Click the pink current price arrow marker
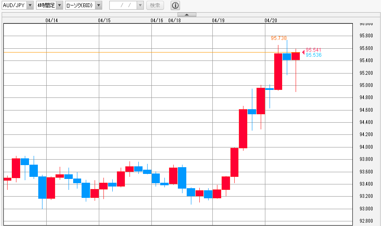The image size is (381, 226). (x=303, y=52)
